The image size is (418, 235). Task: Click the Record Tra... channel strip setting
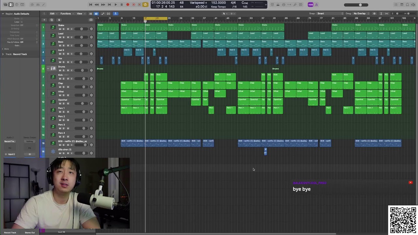click(x=9, y=141)
